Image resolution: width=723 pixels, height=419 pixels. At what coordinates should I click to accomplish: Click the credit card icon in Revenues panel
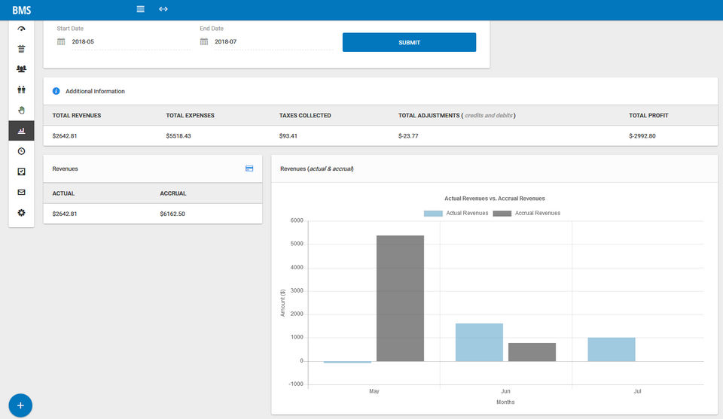tap(249, 169)
